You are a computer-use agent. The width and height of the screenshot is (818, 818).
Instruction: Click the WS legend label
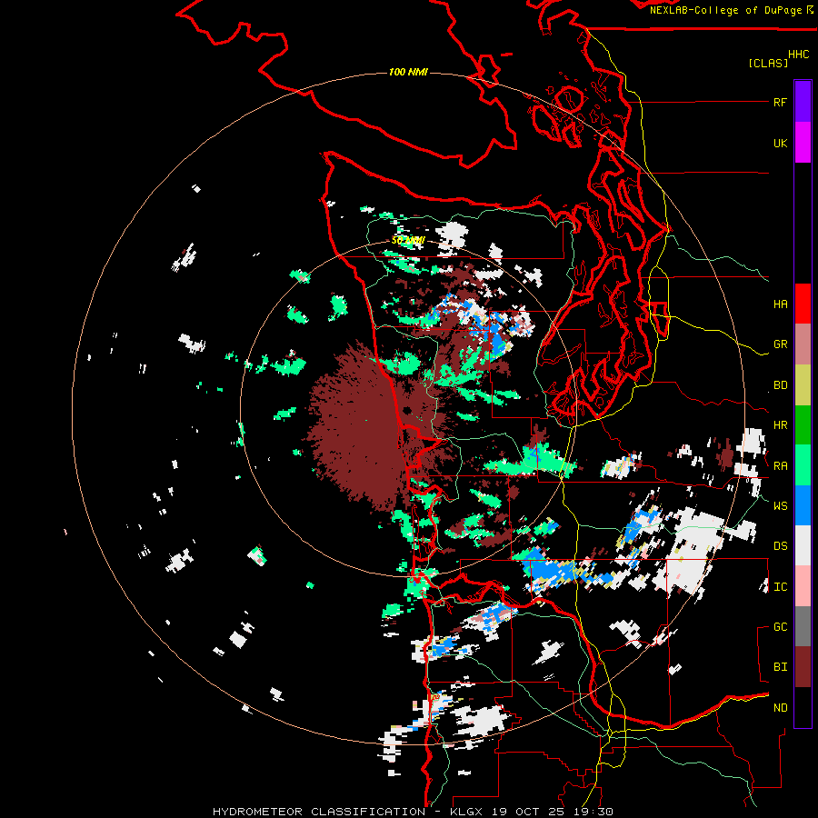click(x=780, y=505)
